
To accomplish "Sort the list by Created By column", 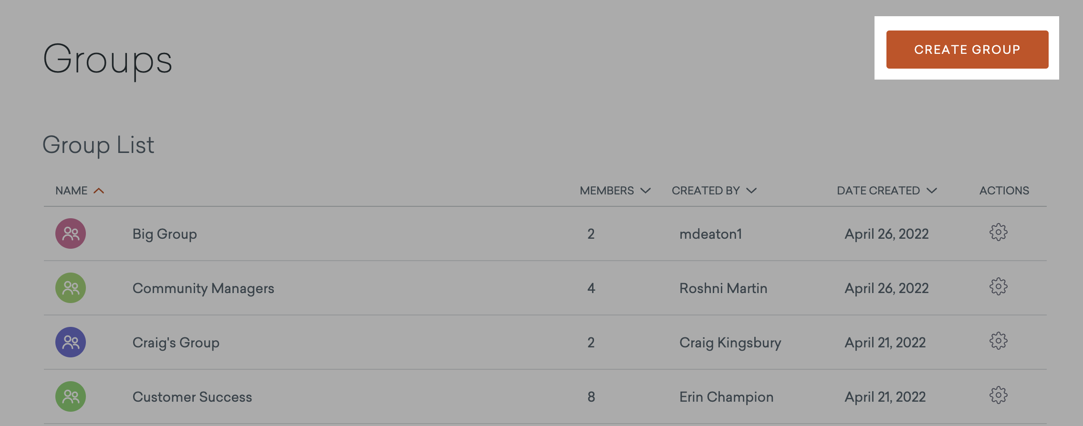I will click(x=714, y=191).
